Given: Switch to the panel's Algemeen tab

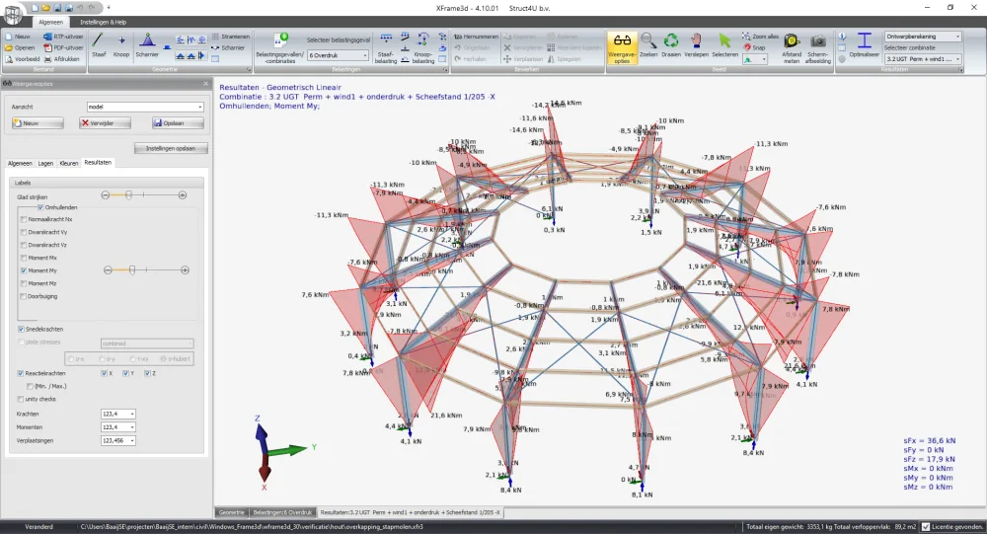Looking at the screenshot, I should pos(20,163).
